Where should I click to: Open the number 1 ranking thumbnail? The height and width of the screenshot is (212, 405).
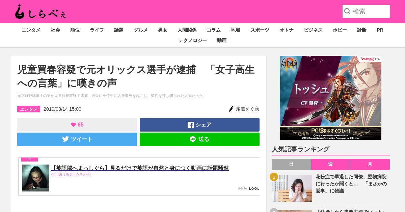292,188
